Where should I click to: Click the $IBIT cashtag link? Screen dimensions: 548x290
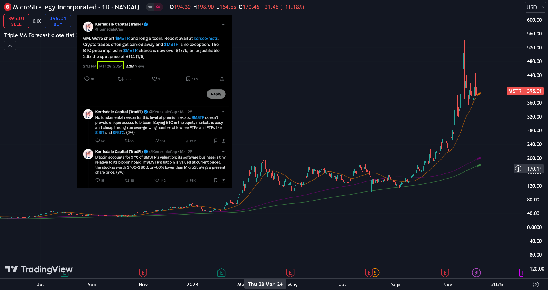point(100,133)
